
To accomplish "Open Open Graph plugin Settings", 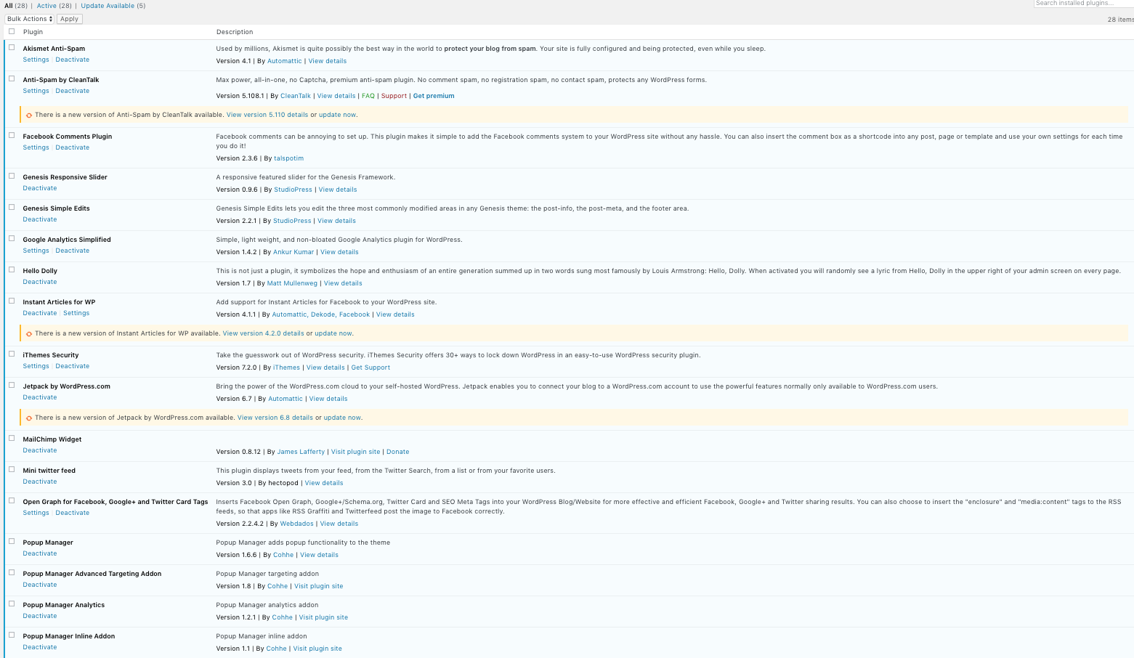I will tap(36, 513).
